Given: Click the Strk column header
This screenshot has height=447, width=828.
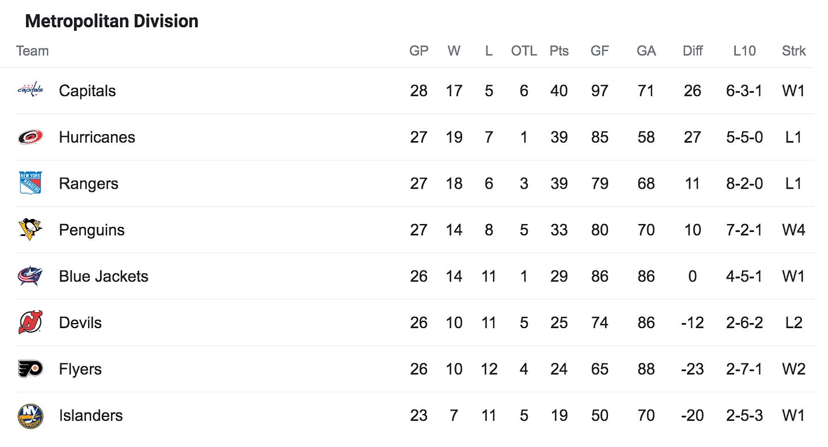Looking at the screenshot, I should 794,51.
